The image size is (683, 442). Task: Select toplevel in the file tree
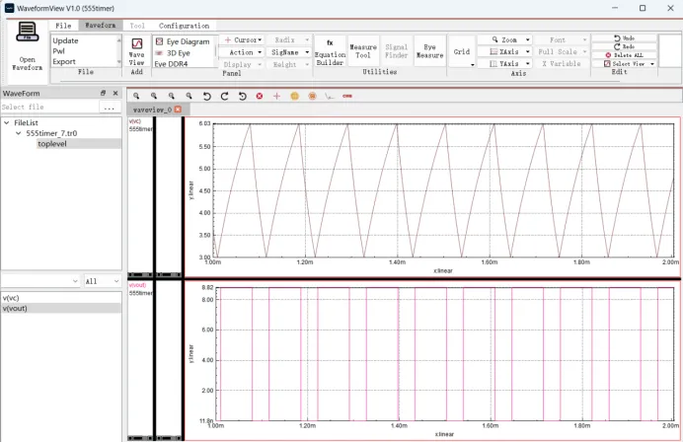(x=52, y=144)
